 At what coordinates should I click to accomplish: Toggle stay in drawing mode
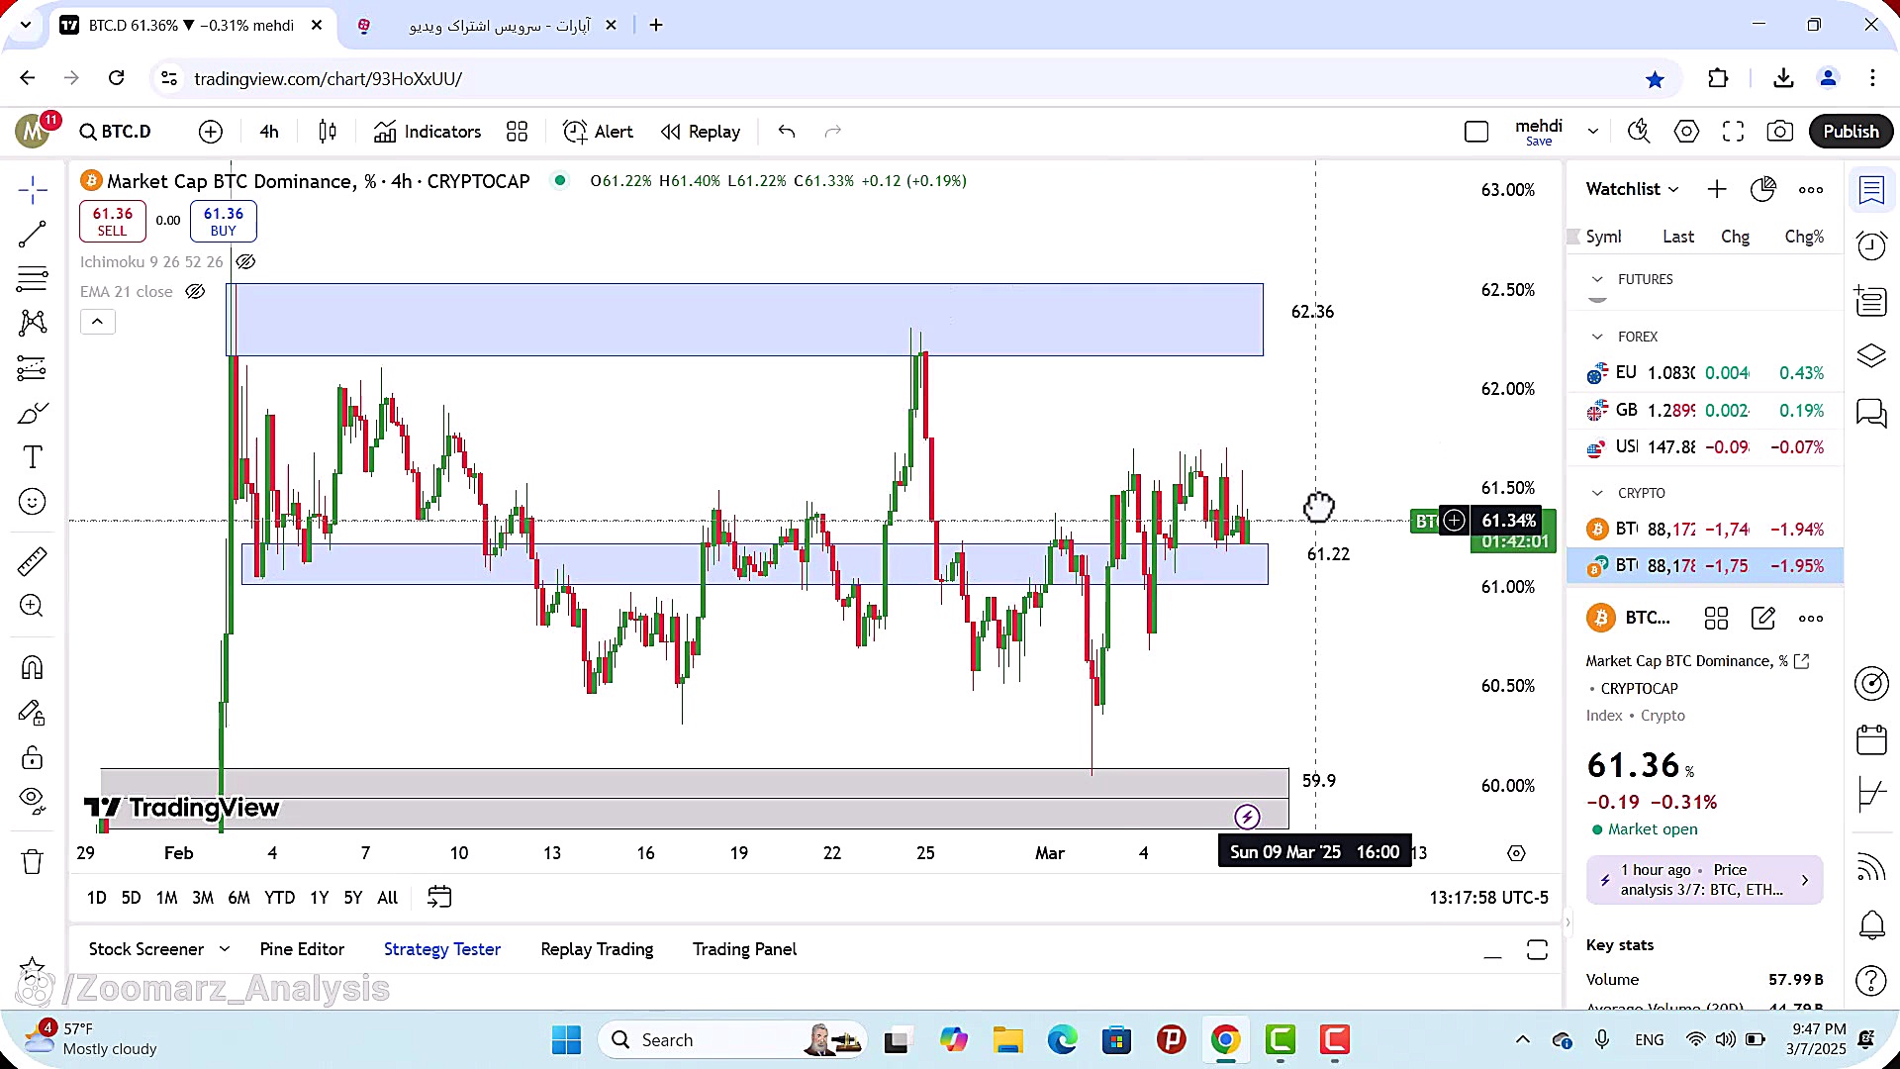tap(33, 713)
